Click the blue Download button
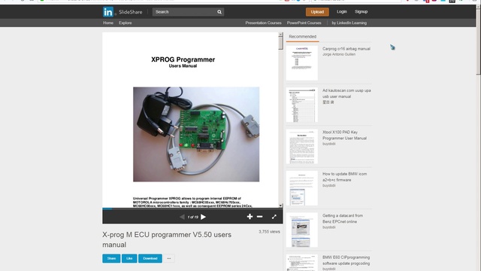 (x=150, y=258)
